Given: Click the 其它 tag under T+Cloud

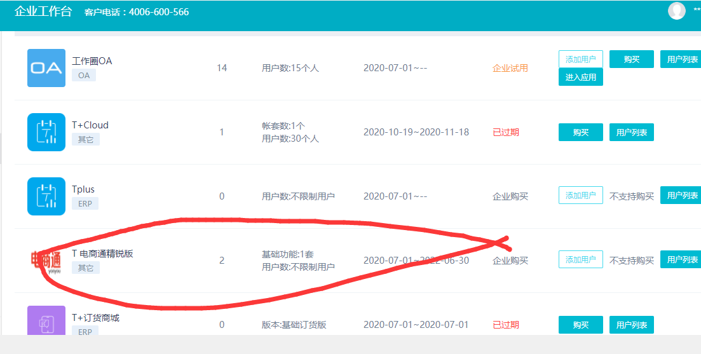Looking at the screenshot, I should (x=86, y=139).
